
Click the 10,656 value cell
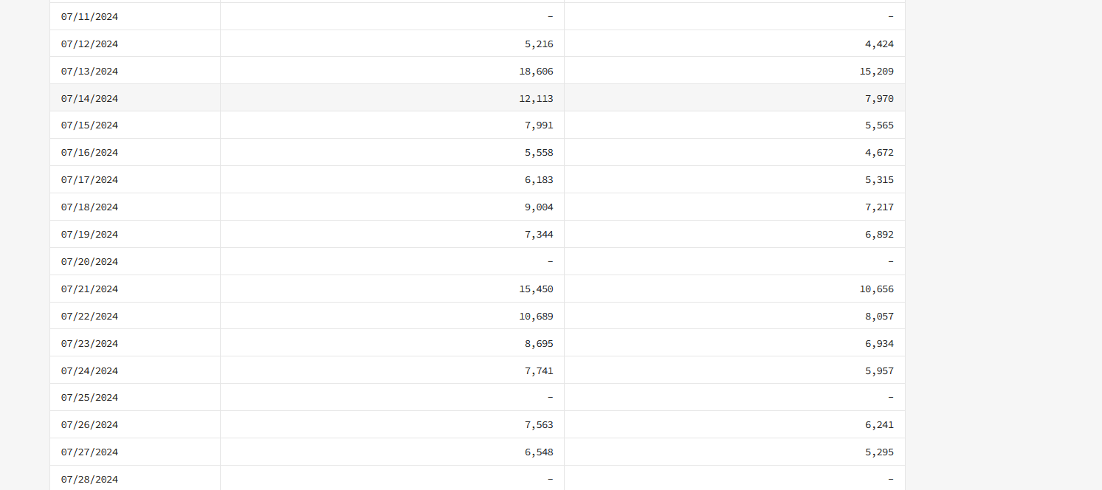click(x=734, y=289)
